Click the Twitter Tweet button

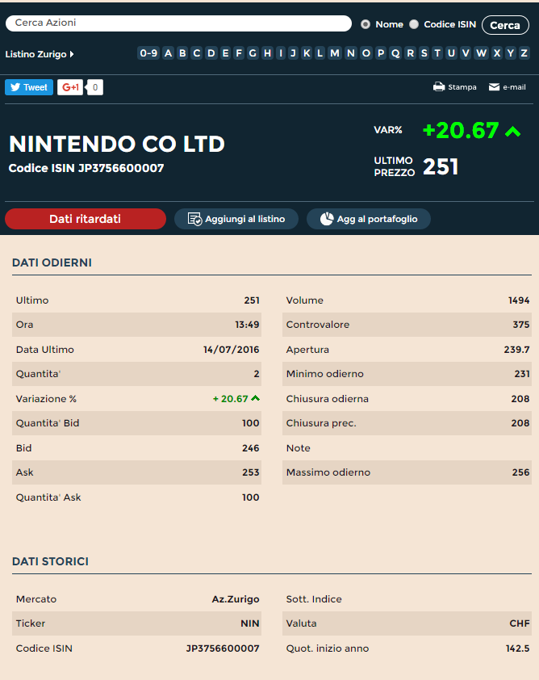coord(29,87)
